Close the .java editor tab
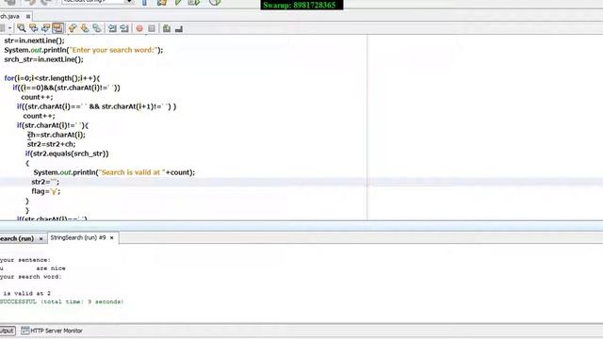The width and height of the screenshot is (603, 339). pos(28,17)
